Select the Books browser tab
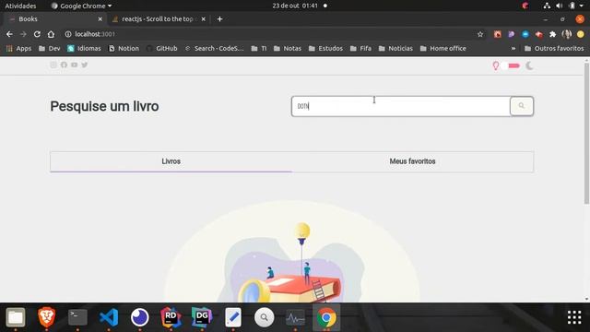This screenshot has width=590, height=332. coord(55,18)
